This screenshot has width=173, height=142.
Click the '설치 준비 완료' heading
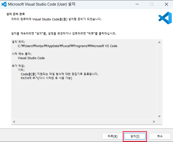point(16,14)
